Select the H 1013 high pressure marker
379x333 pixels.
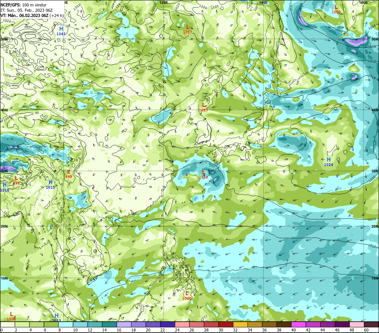[56, 318]
